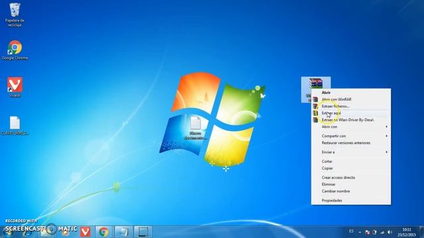Choose Crear acceso directo
Image resolution: width=424 pixels, height=238 pixels.
click(351, 178)
